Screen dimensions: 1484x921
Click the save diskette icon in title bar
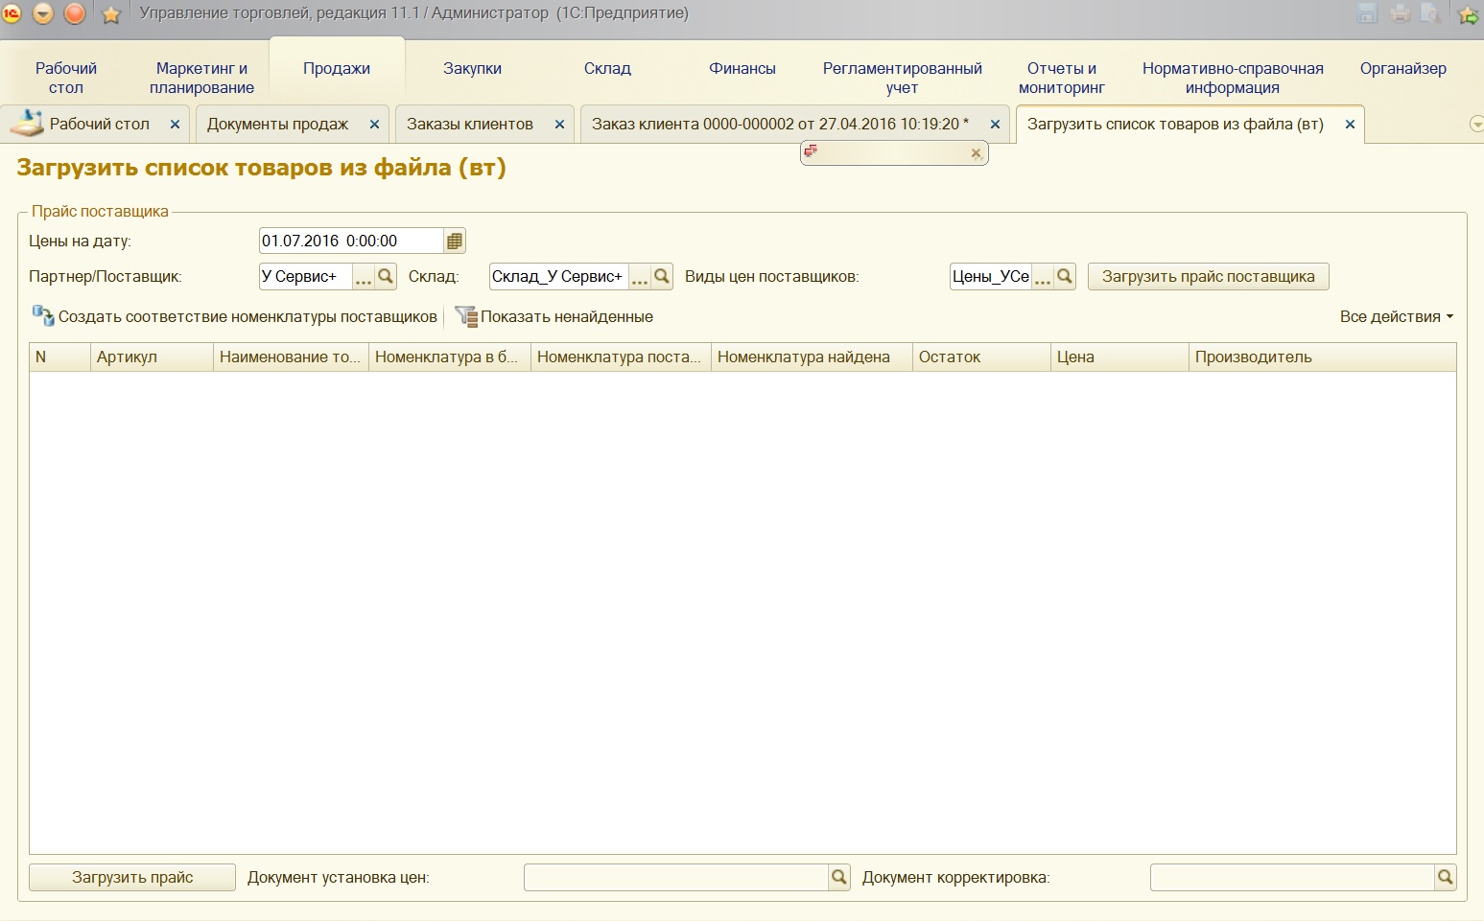[x=1368, y=13]
